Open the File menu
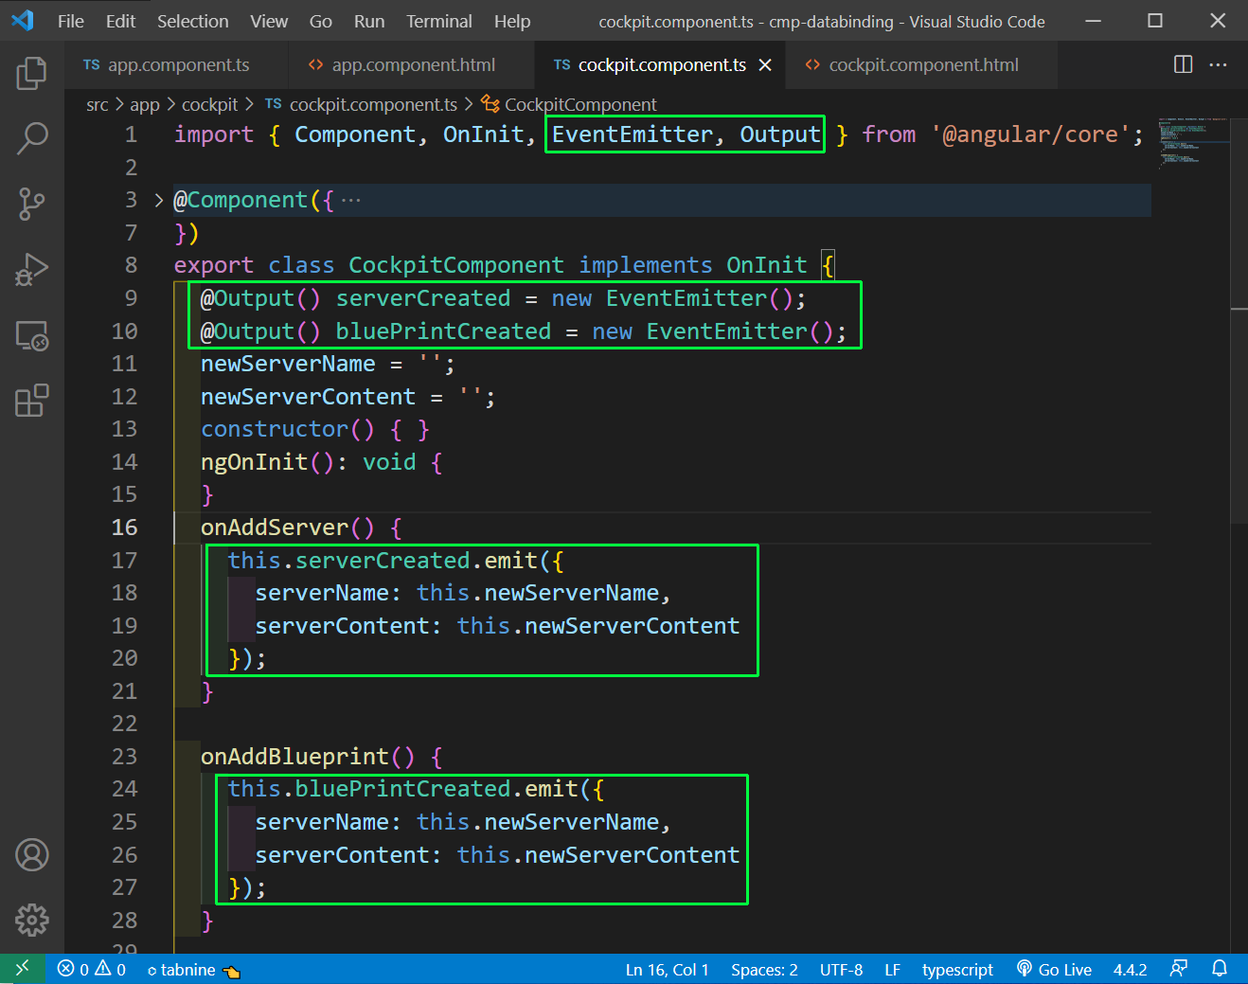This screenshot has width=1248, height=984. point(71,21)
